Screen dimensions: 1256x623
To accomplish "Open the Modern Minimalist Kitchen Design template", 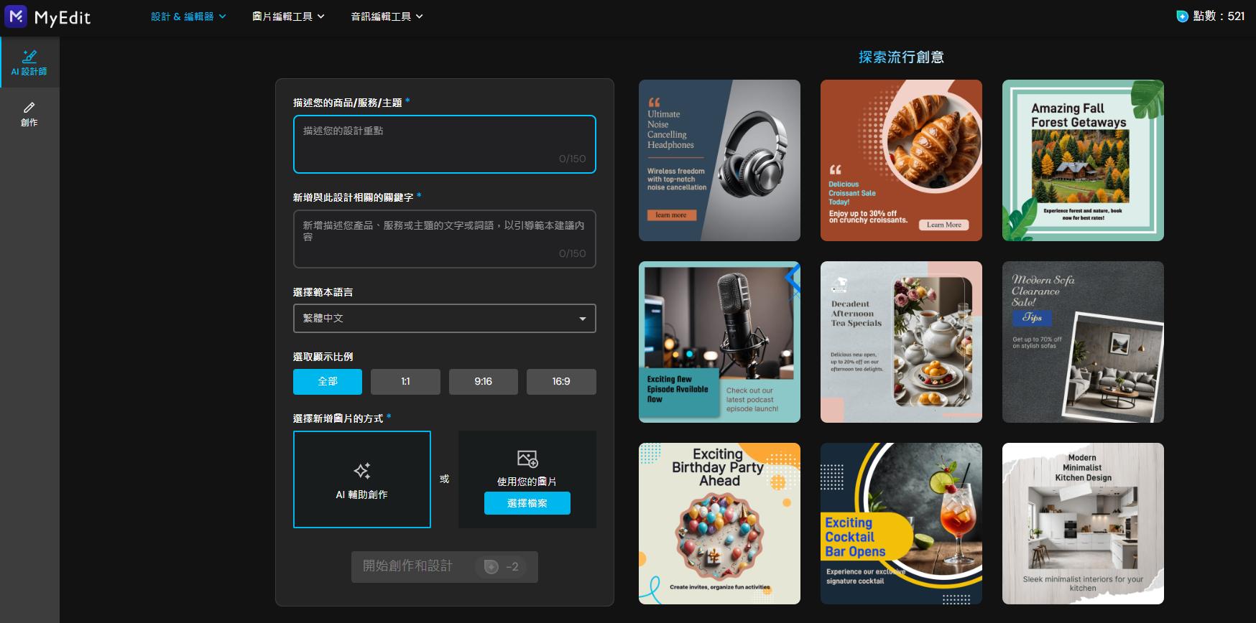I will coord(1083,523).
